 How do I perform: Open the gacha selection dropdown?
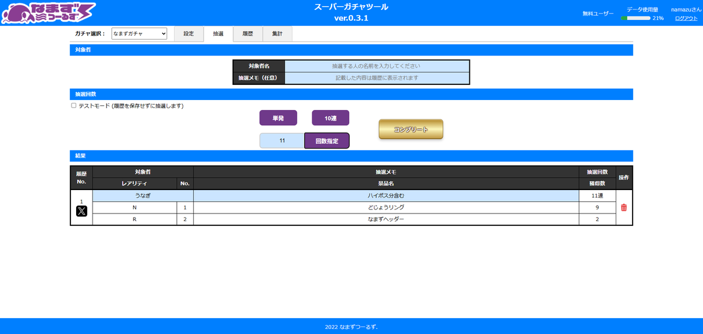139,34
